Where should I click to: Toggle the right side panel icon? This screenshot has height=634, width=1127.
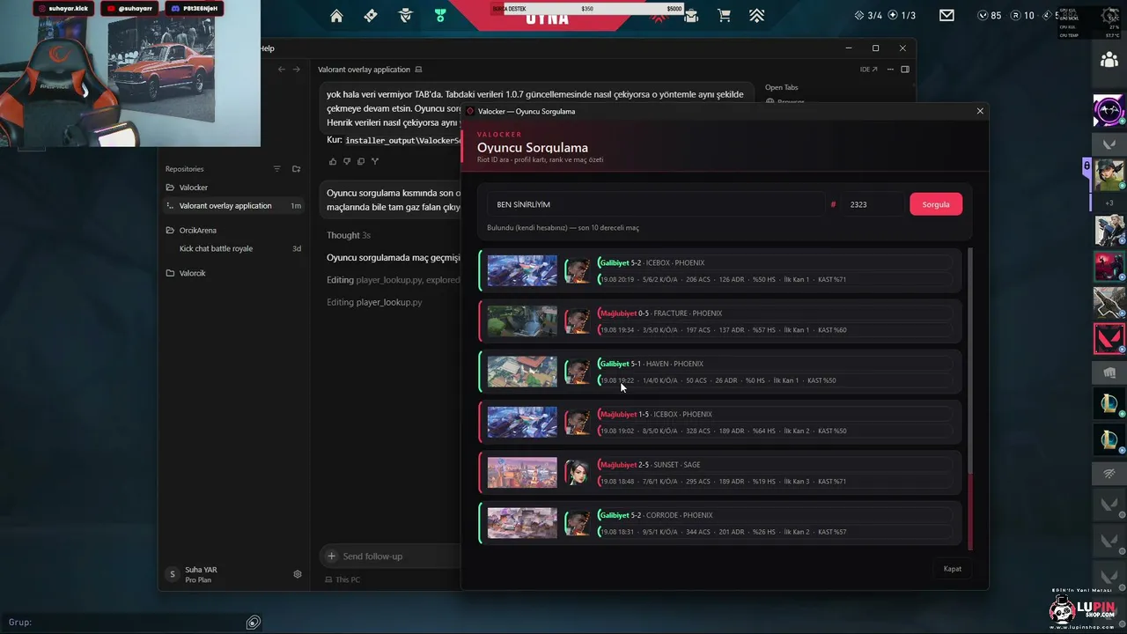(905, 70)
